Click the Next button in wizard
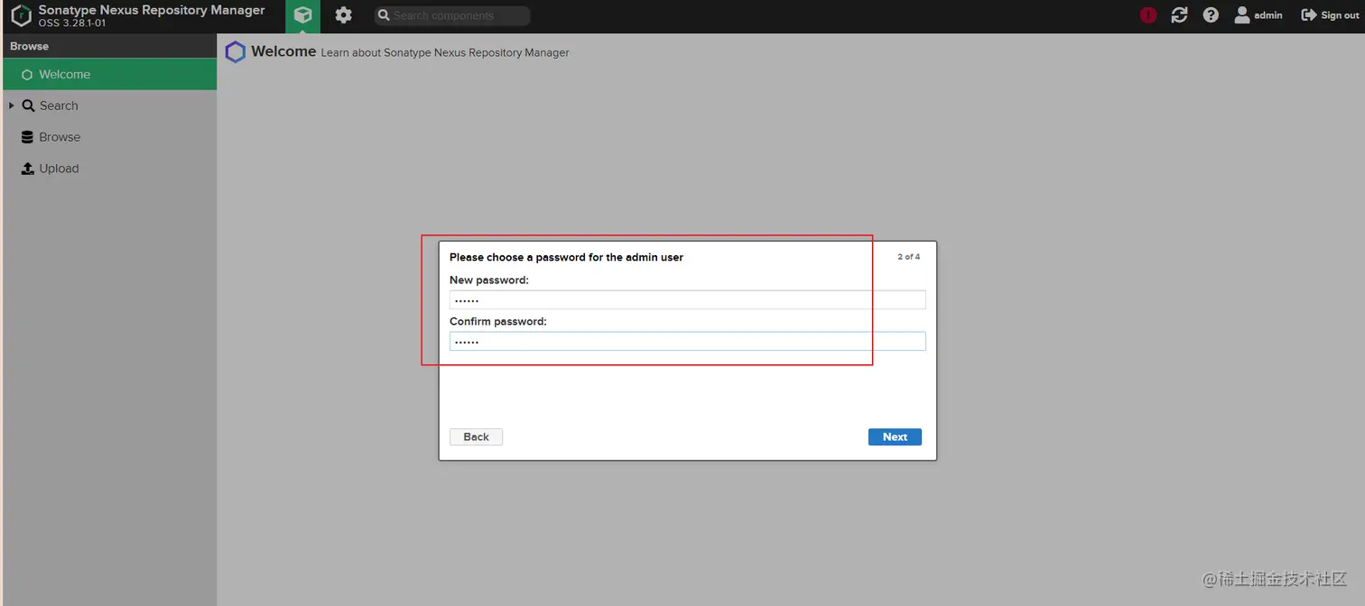Screen dimensions: 1365x606 895,436
